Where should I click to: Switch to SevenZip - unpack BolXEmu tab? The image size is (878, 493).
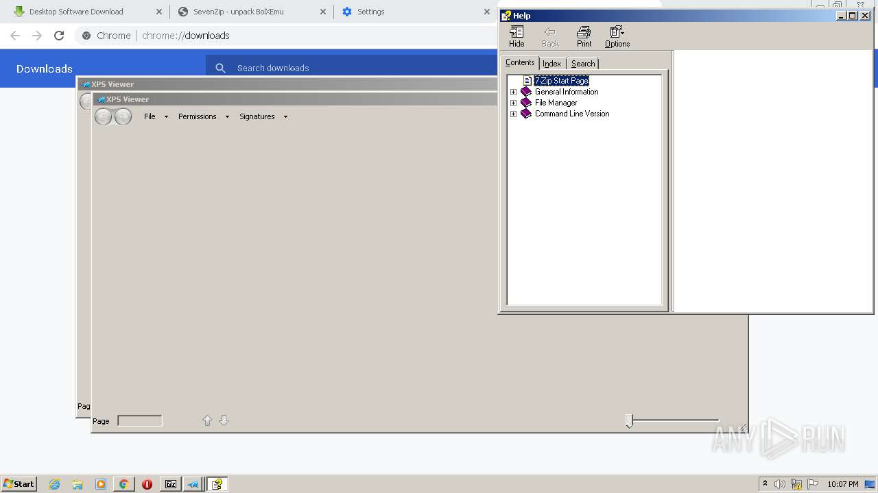tap(238, 12)
